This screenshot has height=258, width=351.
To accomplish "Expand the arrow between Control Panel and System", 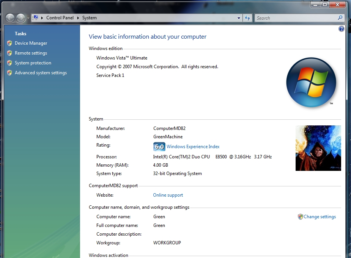I will 78,18.
